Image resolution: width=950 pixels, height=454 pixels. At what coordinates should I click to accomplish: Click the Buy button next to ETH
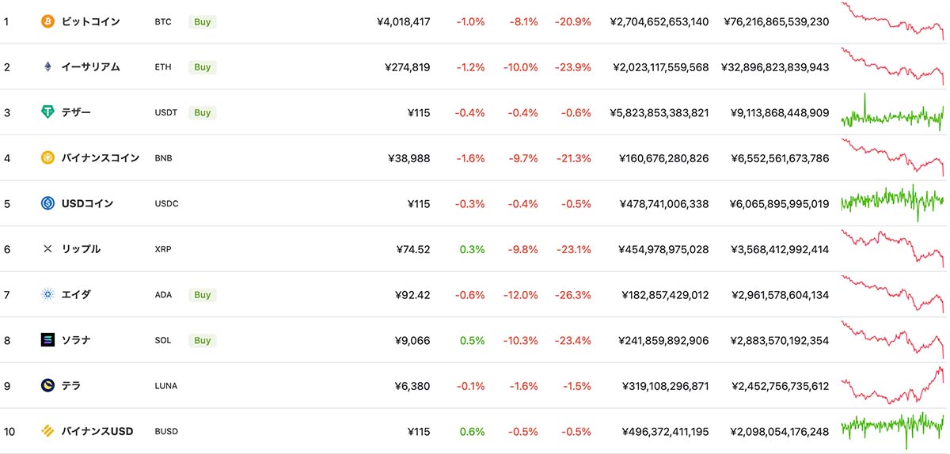coord(203,67)
